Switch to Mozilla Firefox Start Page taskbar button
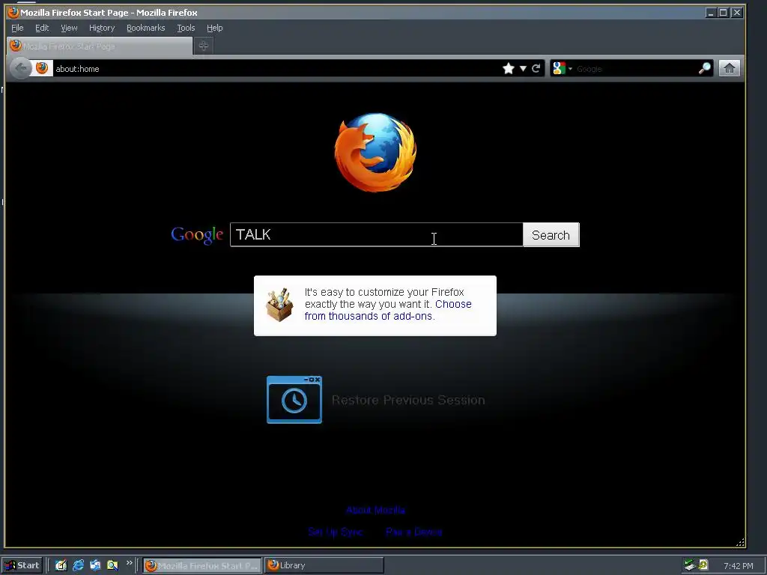This screenshot has width=767, height=575. click(x=202, y=565)
